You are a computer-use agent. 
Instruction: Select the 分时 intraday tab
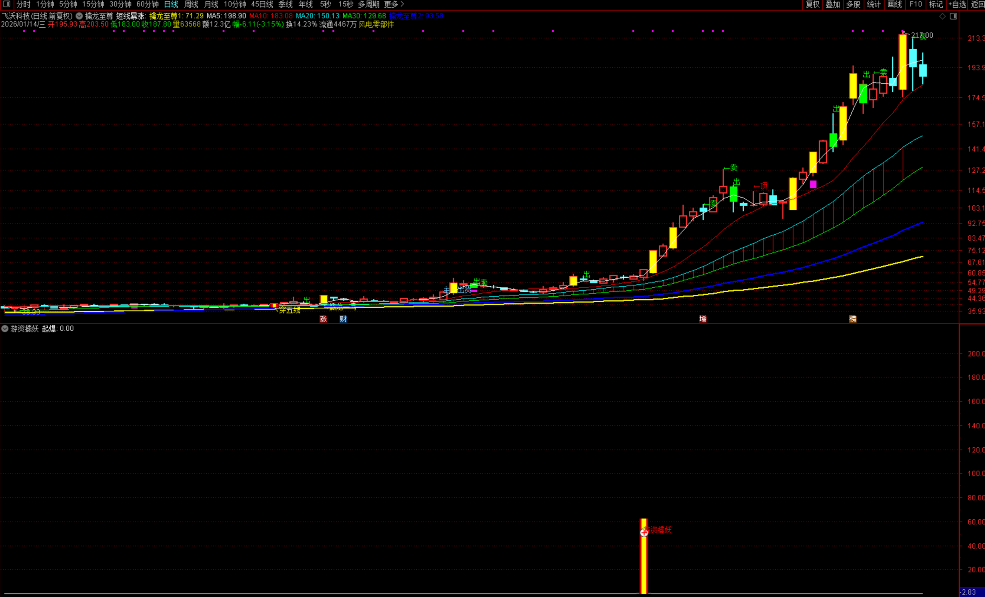coord(23,4)
